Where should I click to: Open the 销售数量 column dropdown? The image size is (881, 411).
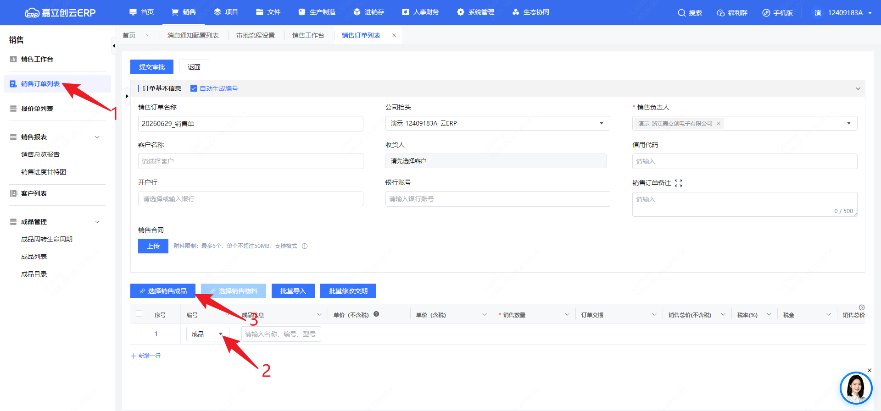[567, 314]
